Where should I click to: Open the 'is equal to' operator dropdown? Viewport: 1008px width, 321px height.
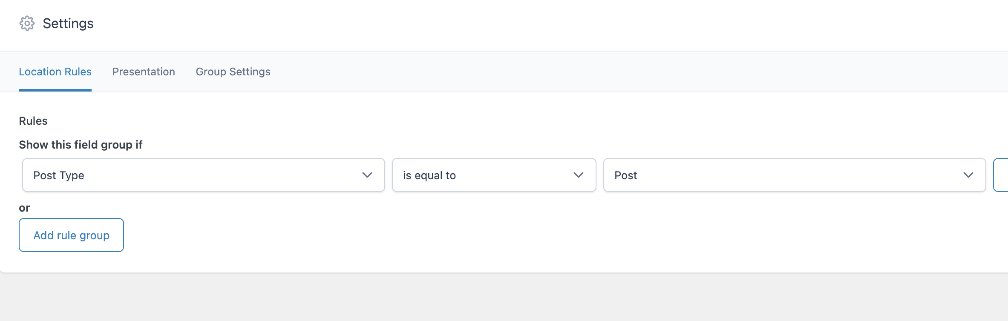pos(493,175)
